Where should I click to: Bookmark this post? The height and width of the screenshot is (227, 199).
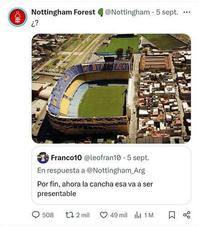click(172, 215)
